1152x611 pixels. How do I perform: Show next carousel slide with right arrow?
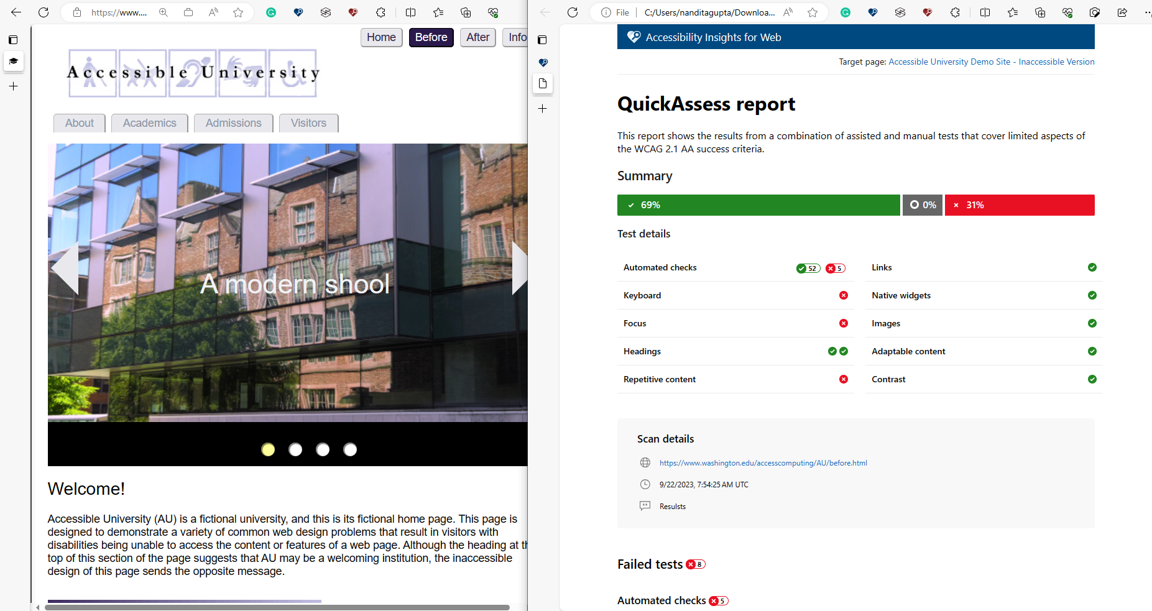(x=520, y=268)
